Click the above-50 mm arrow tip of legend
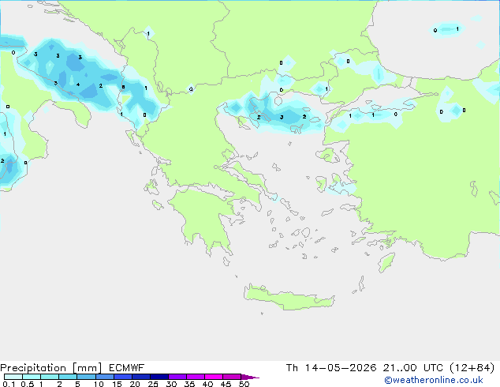500x387 pixels. [250, 378]
